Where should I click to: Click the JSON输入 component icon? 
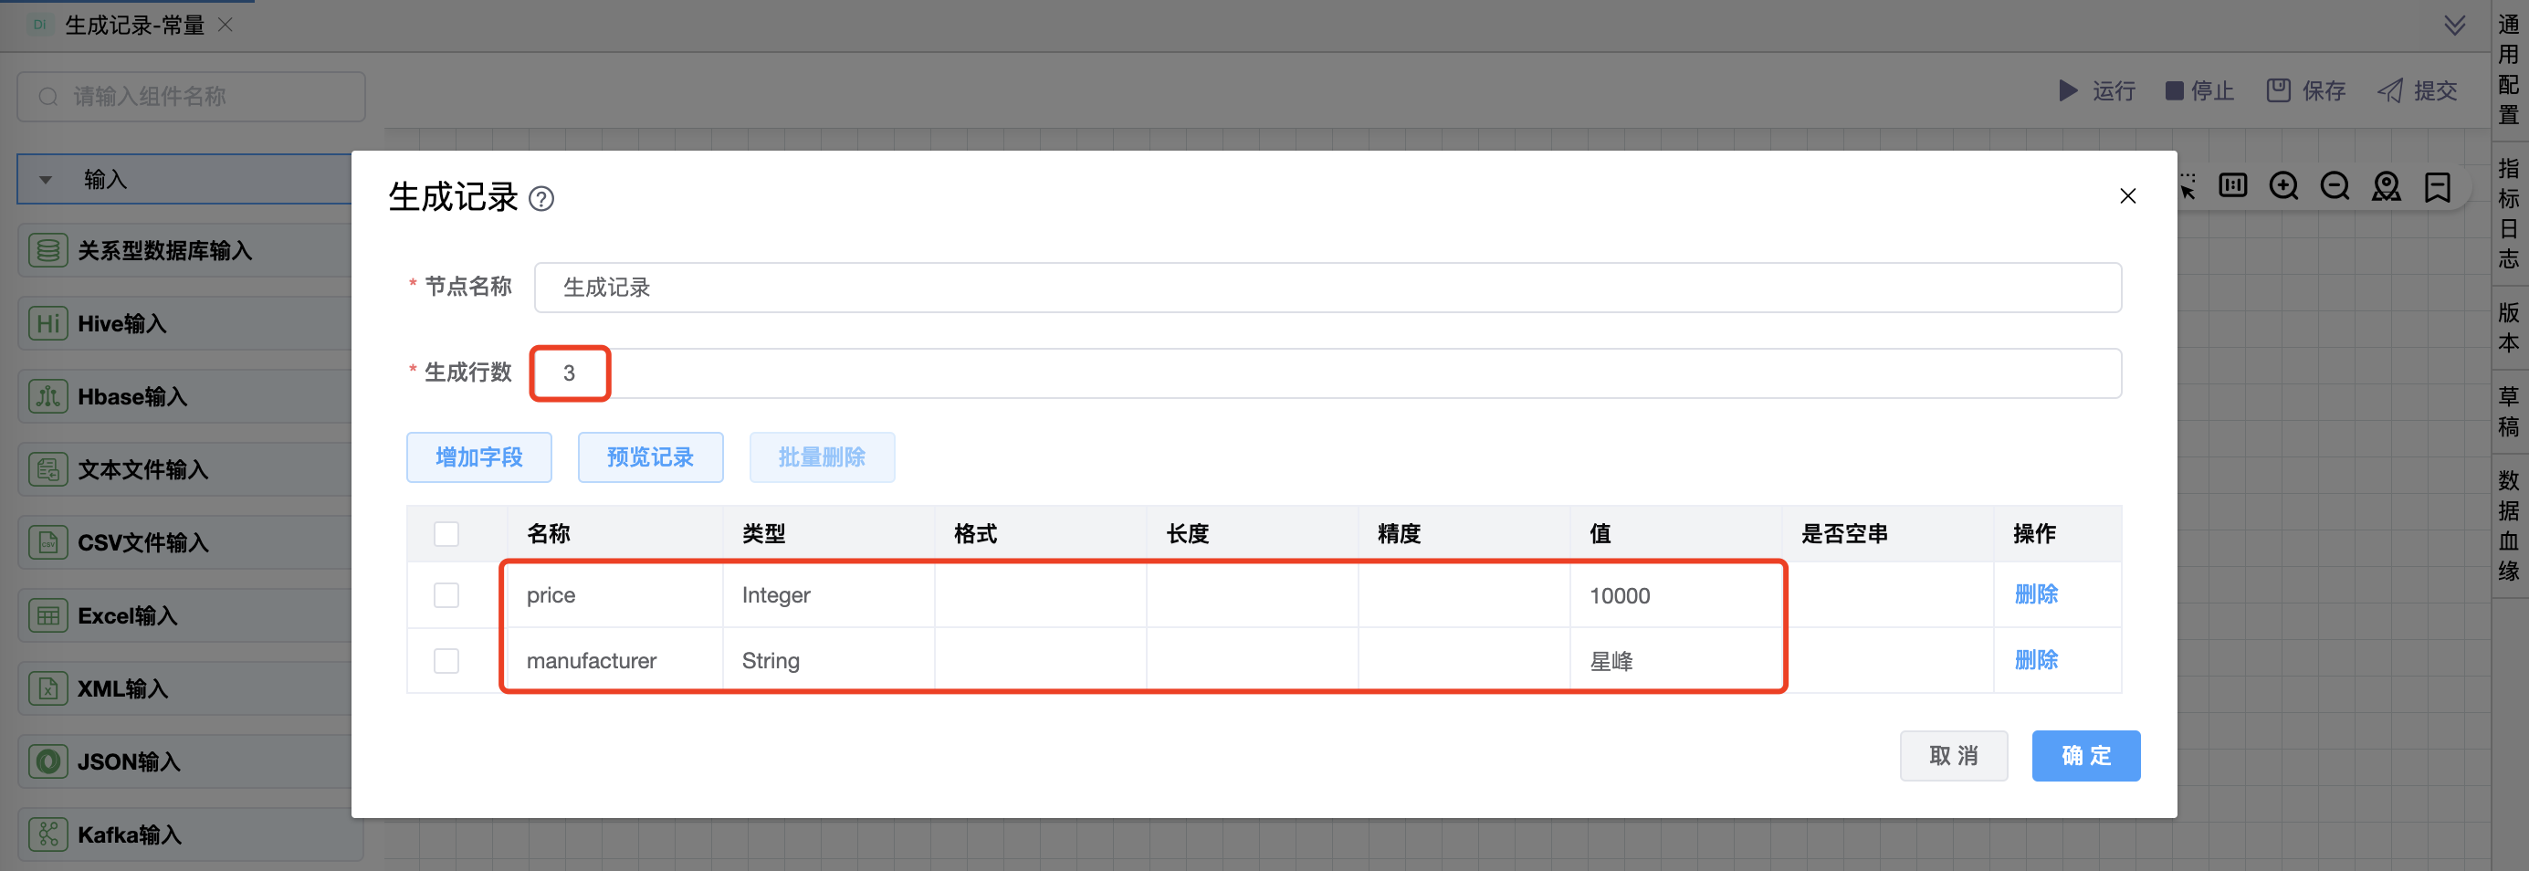pyautogui.click(x=47, y=761)
